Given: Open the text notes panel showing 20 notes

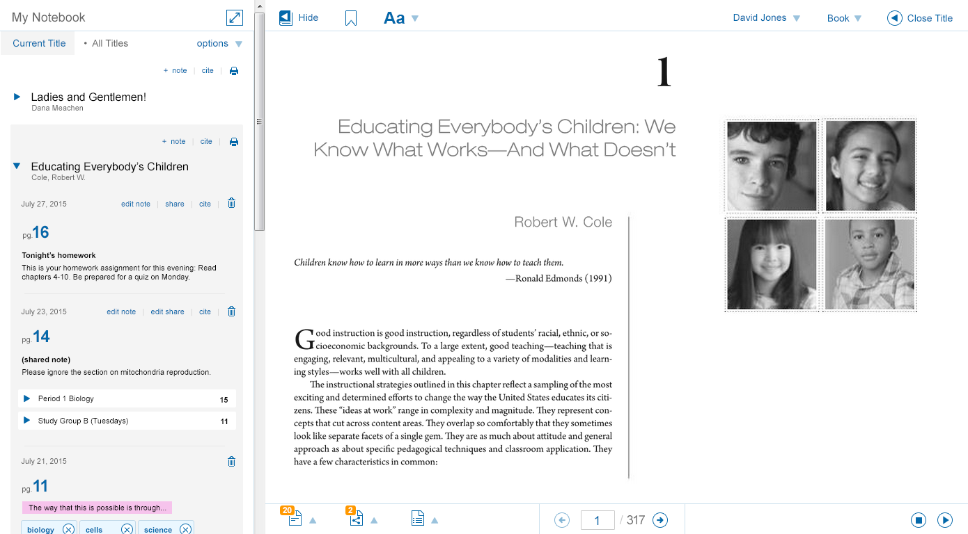Looking at the screenshot, I should click(295, 519).
